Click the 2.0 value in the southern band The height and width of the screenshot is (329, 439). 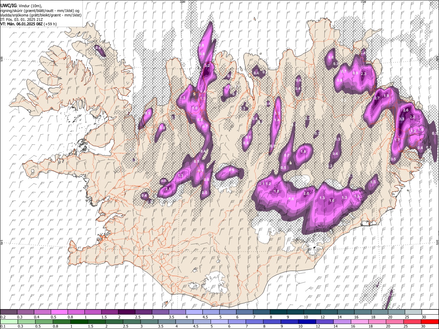tap(306, 193)
